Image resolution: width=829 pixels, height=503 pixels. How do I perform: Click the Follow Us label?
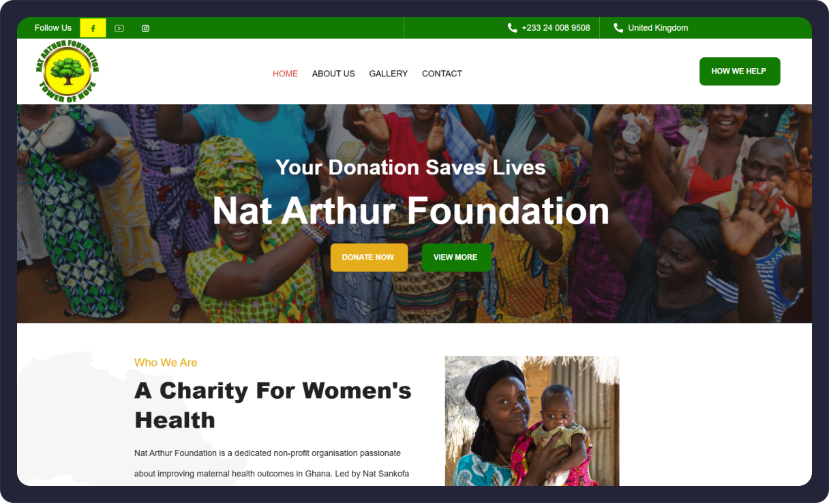[x=53, y=28]
